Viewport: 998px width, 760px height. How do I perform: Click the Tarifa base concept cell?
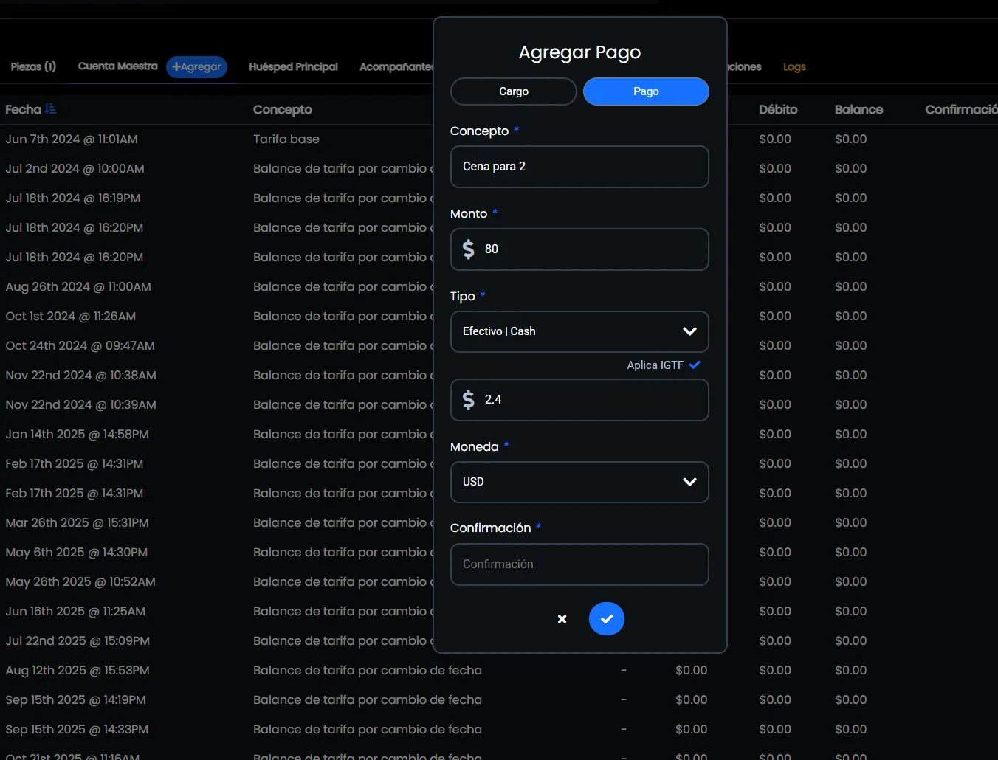click(x=286, y=139)
